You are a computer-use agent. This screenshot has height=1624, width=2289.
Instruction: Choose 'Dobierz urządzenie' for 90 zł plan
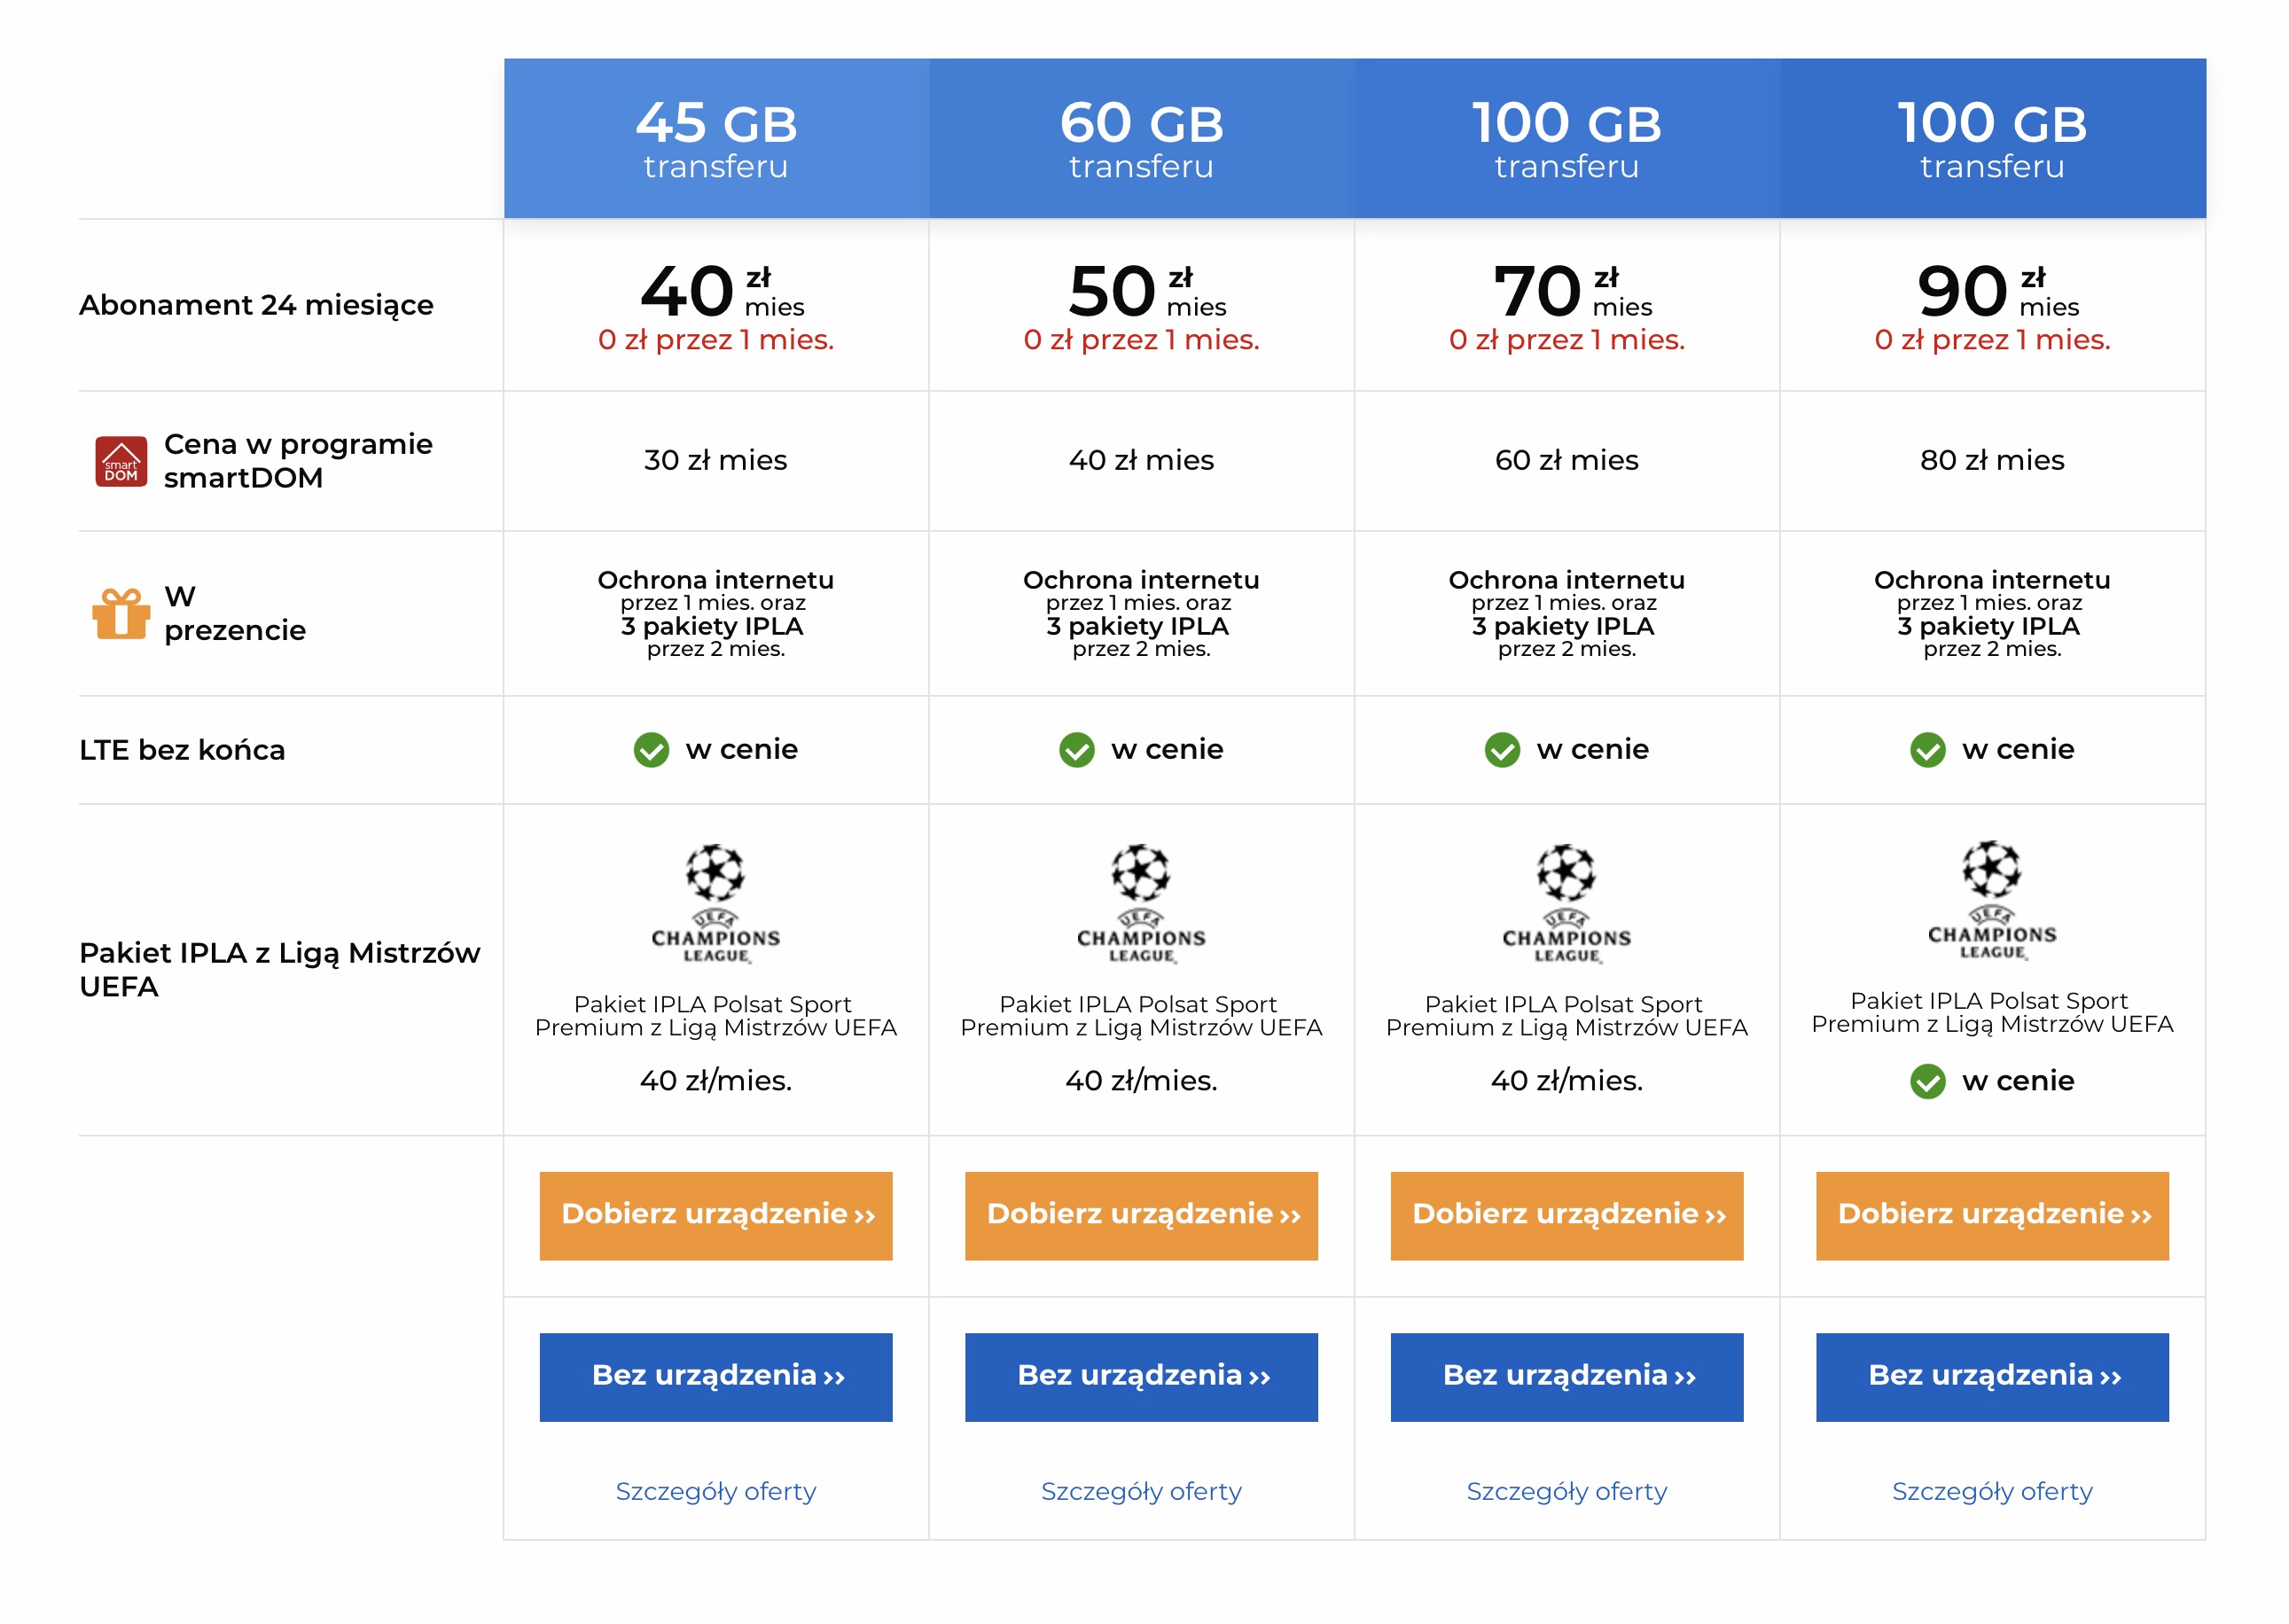[1992, 1215]
